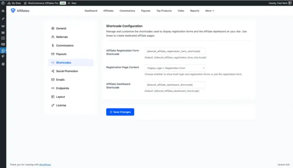293x168 pixels.
Task: Click the envelope icon beside Emails
Action: [x=53, y=79]
